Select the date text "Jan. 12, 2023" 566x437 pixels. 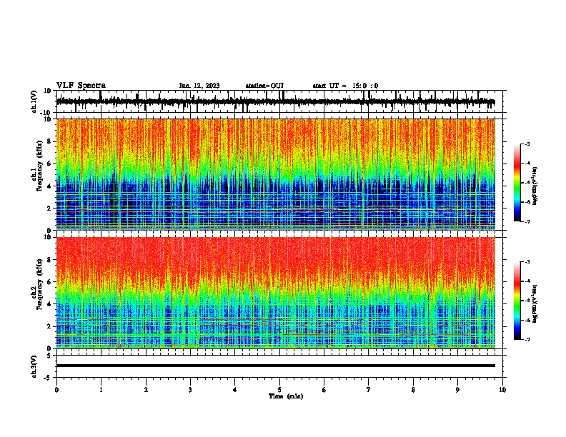tap(199, 86)
